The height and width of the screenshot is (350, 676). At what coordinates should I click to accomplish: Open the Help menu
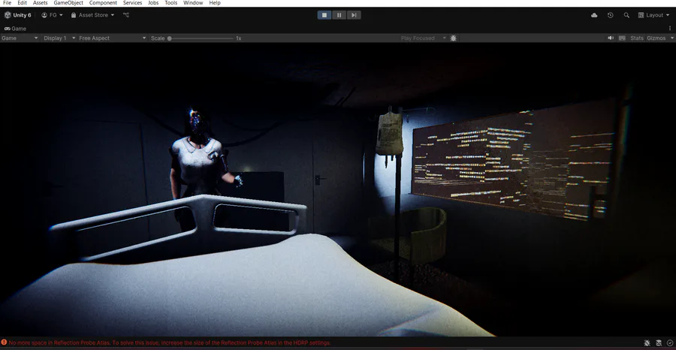click(x=215, y=2)
